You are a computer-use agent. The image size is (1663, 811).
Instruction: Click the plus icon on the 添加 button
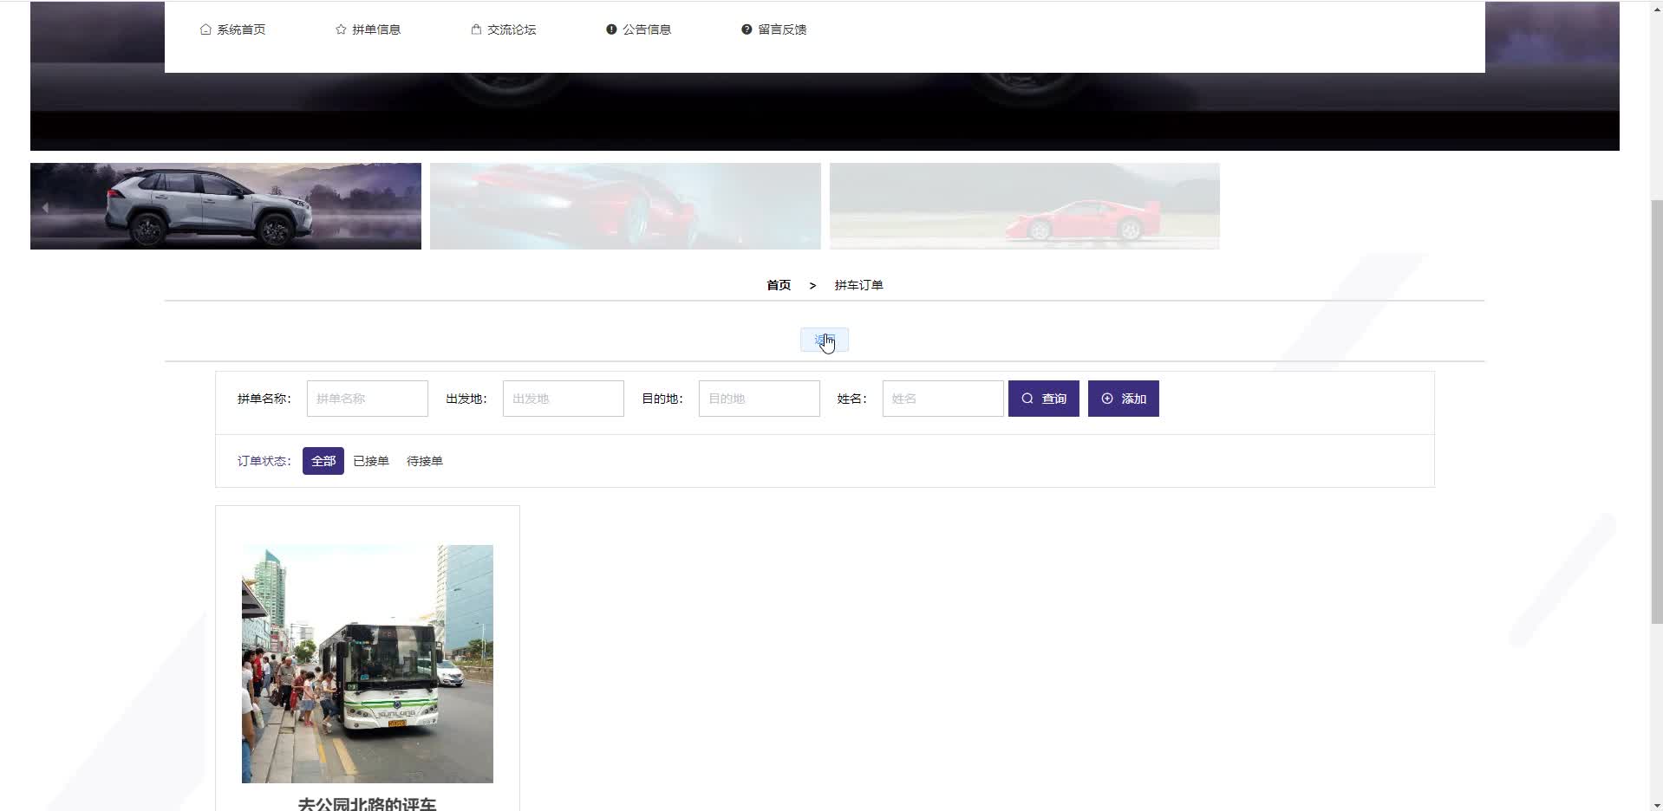(x=1107, y=399)
